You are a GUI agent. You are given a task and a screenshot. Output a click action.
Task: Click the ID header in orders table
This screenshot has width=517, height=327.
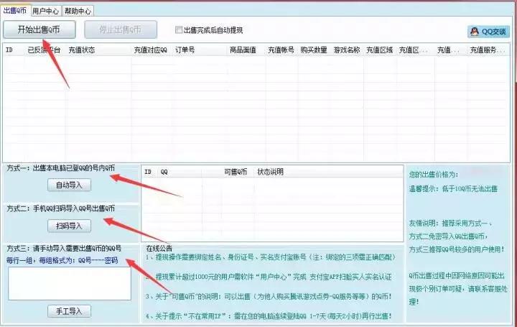pos(9,50)
